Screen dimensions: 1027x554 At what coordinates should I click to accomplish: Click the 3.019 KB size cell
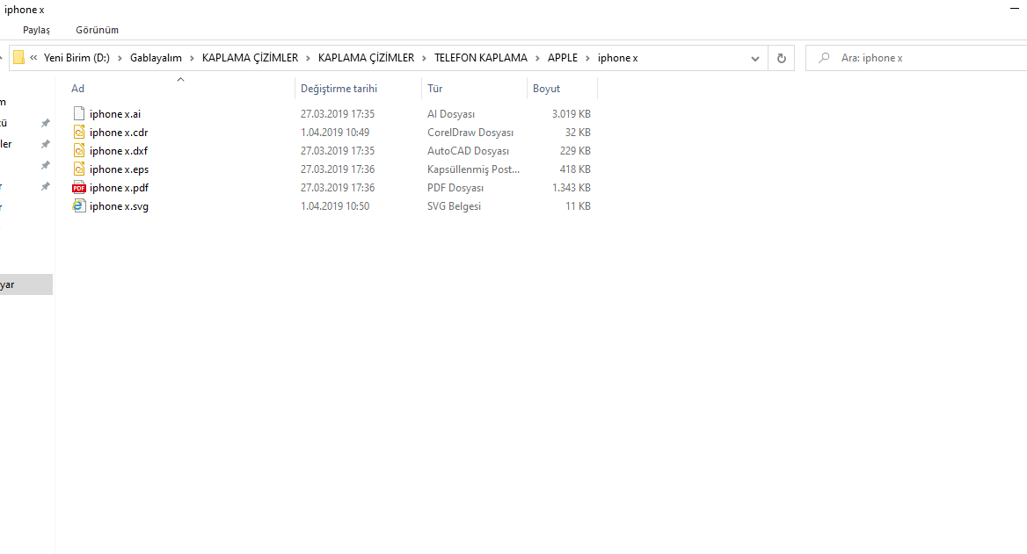click(572, 114)
